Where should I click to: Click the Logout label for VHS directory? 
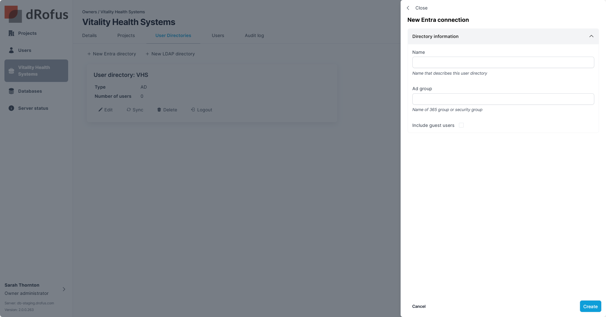[x=205, y=110]
